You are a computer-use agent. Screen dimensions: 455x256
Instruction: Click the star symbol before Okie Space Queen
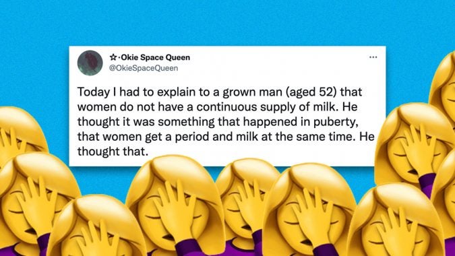pyautogui.click(x=113, y=57)
